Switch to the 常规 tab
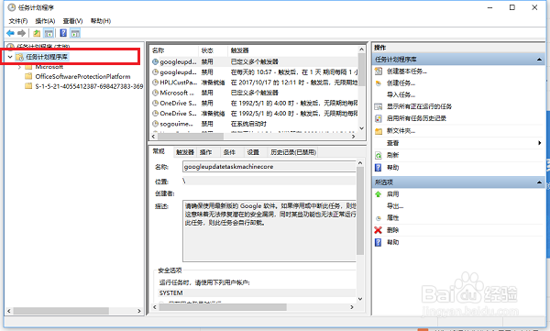 pos(159,151)
